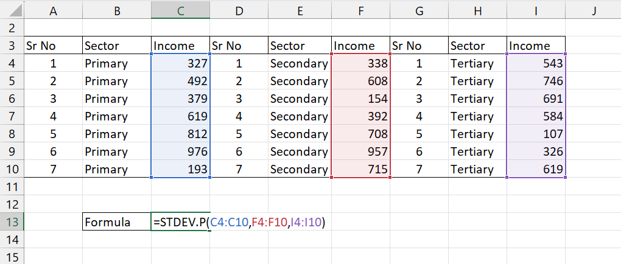Image resolution: width=621 pixels, height=264 pixels.
Task: Click income value 746 in column I
Action: [x=536, y=81]
